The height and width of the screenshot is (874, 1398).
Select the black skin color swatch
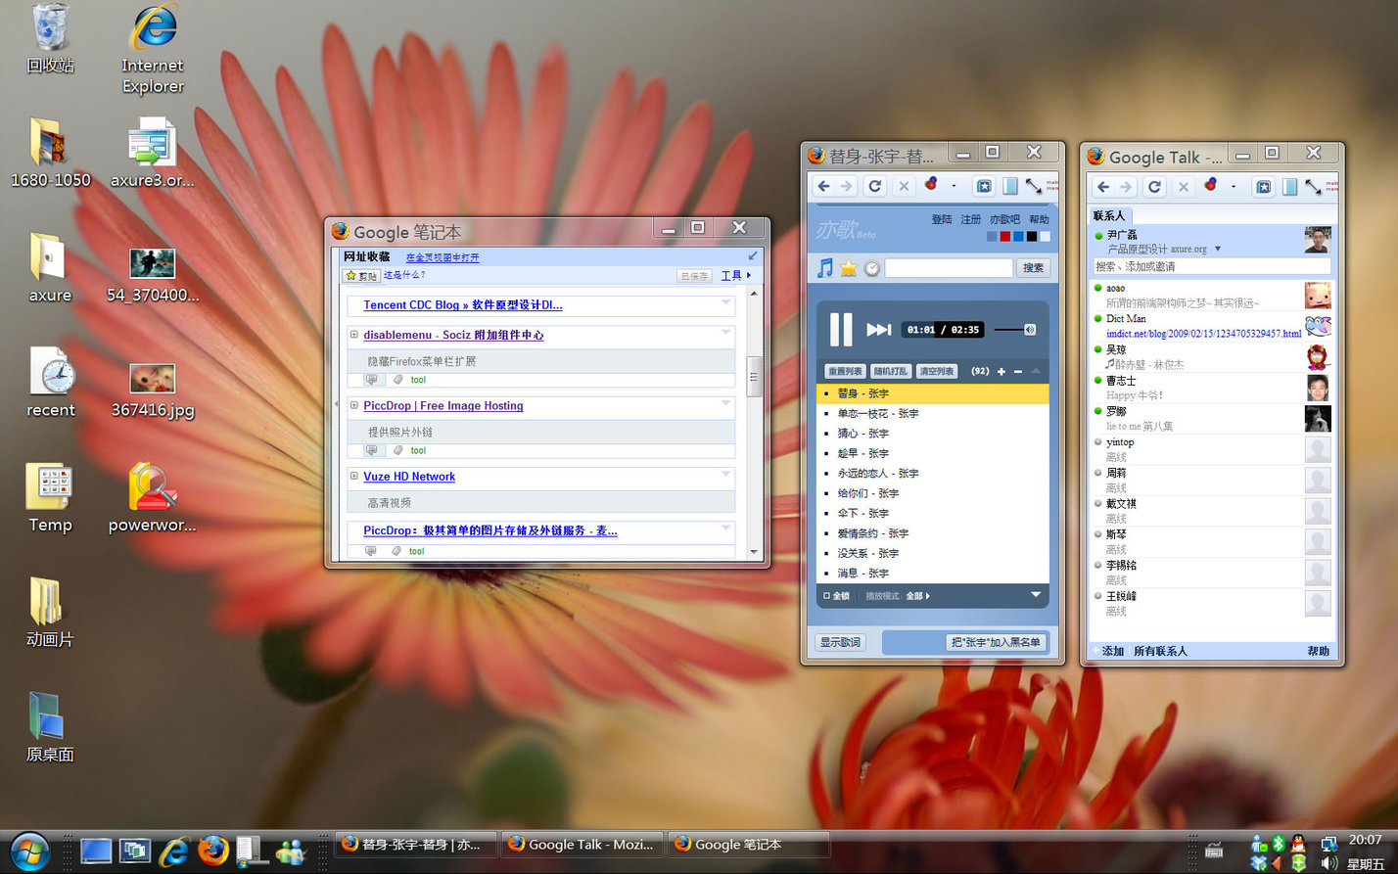click(1031, 236)
